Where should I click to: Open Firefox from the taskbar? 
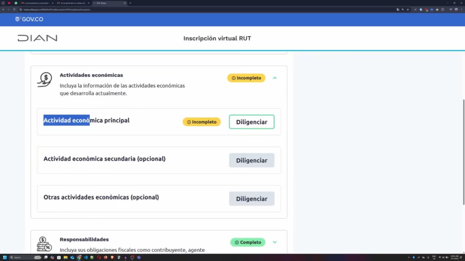[105, 257]
